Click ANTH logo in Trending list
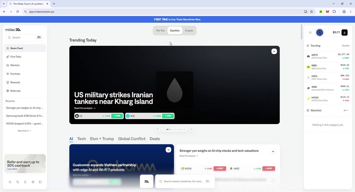Viewport: 355px width, 192px height. (308, 56)
